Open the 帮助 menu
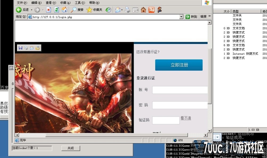This screenshot has height=158, width=267. pyautogui.click(x=94, y=3)
